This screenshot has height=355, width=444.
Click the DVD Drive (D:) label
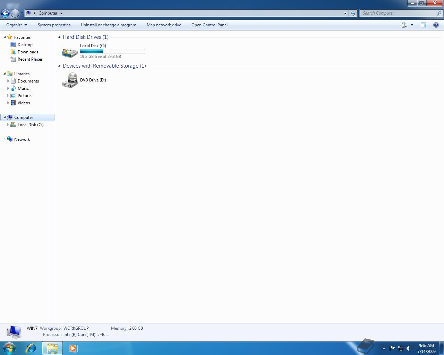[x=93, y=80]
